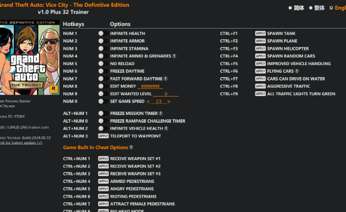
Task: Apply Spawn Tank
Action: [x=261, y=33]
